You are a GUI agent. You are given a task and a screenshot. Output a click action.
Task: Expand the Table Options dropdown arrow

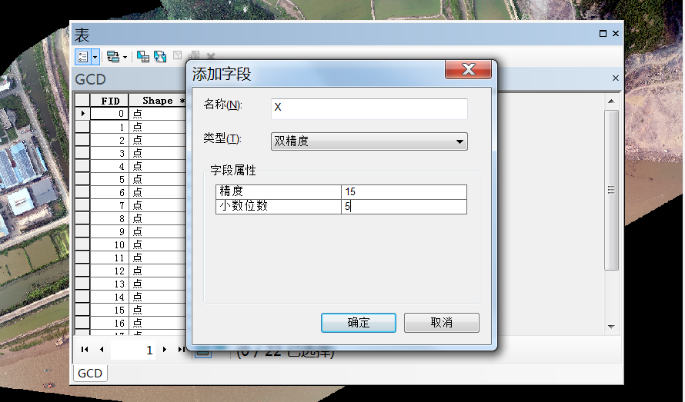pyautogui.click(x=95, y=56)
